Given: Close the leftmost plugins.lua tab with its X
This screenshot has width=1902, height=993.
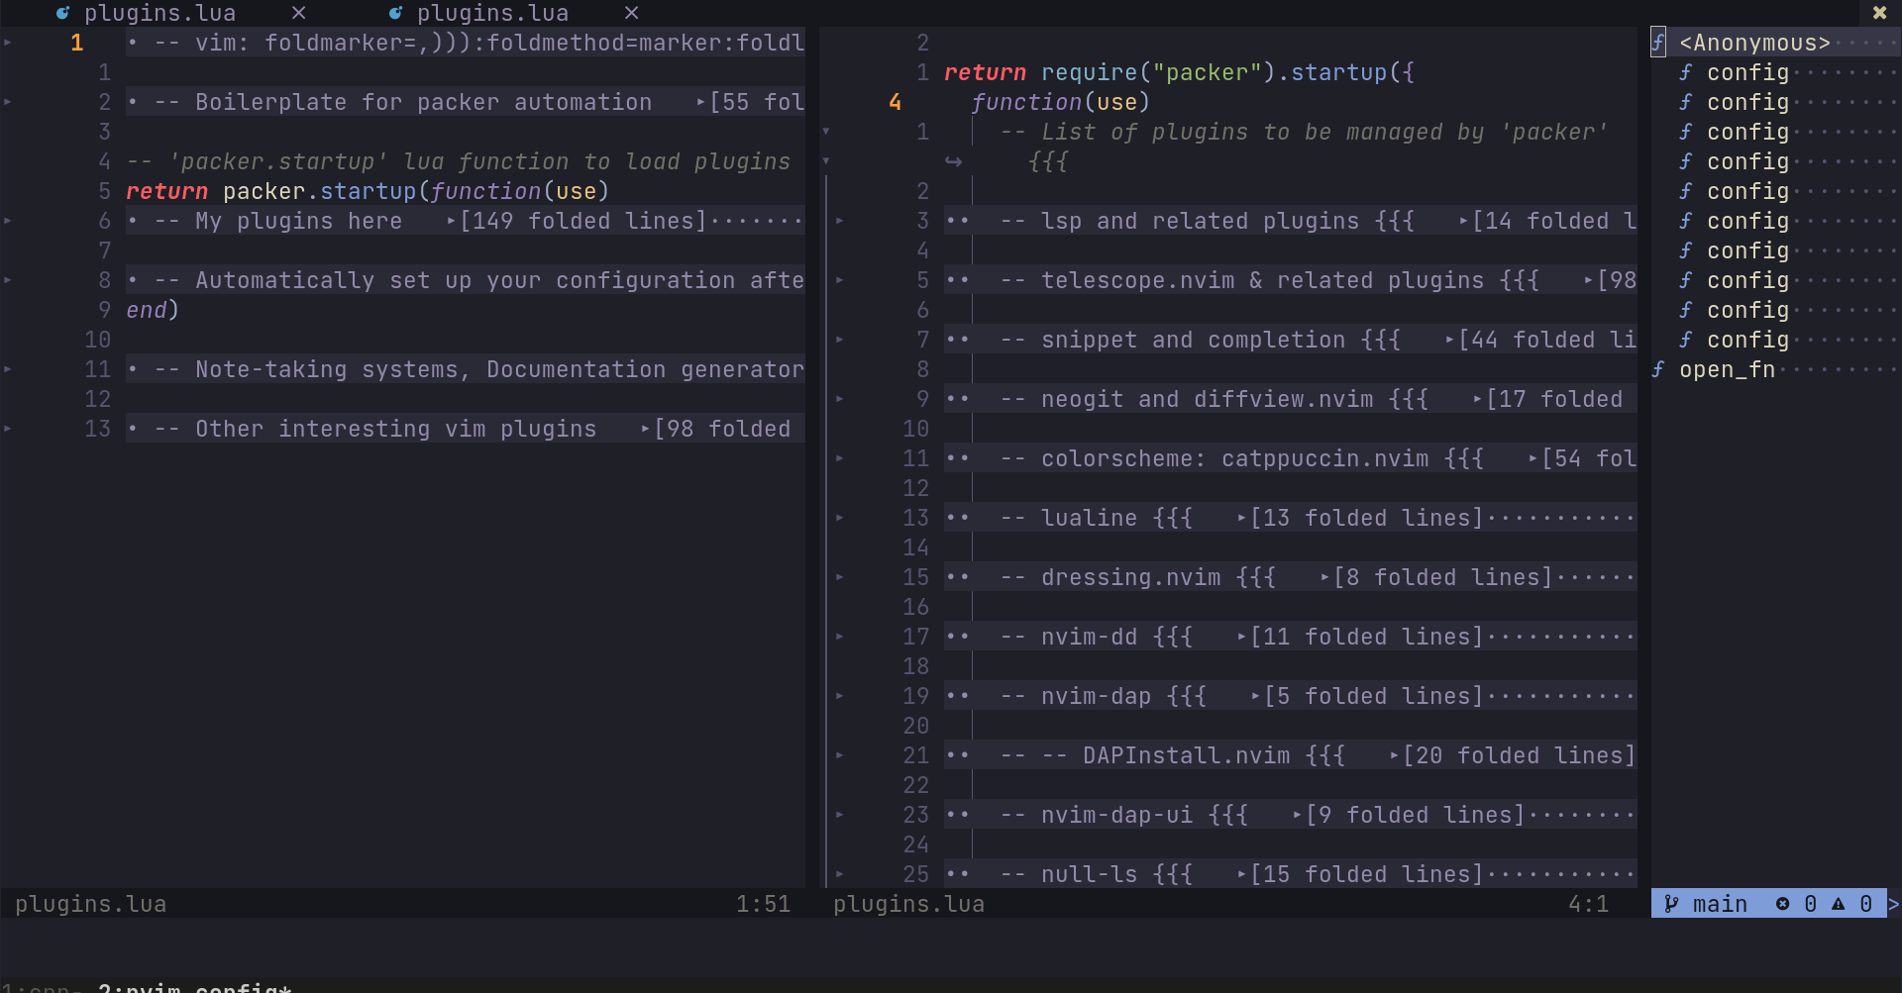Looking at the screenshot, I should point(298,13).
